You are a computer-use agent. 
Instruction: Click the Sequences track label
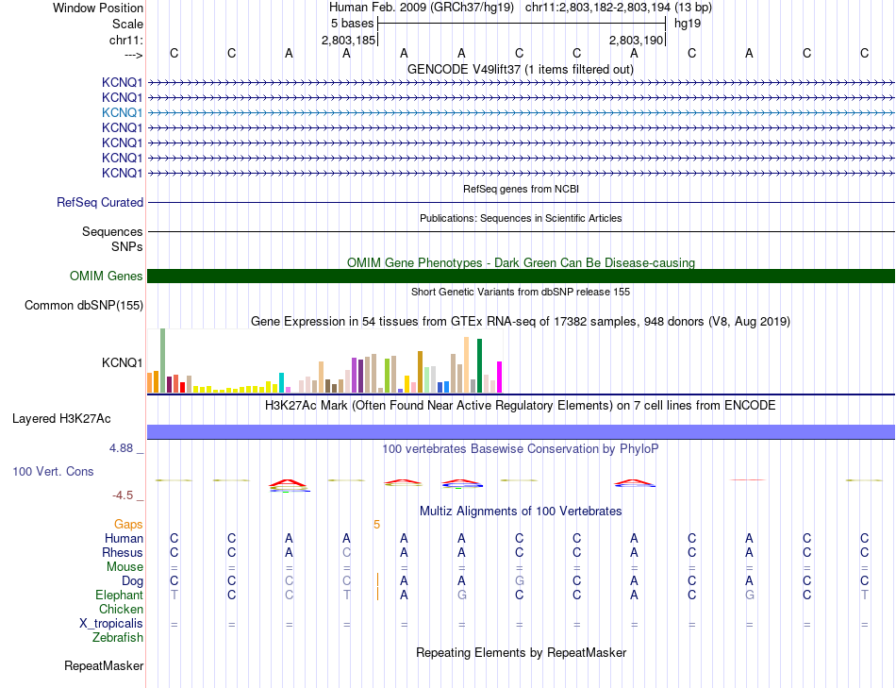(112, 231)
